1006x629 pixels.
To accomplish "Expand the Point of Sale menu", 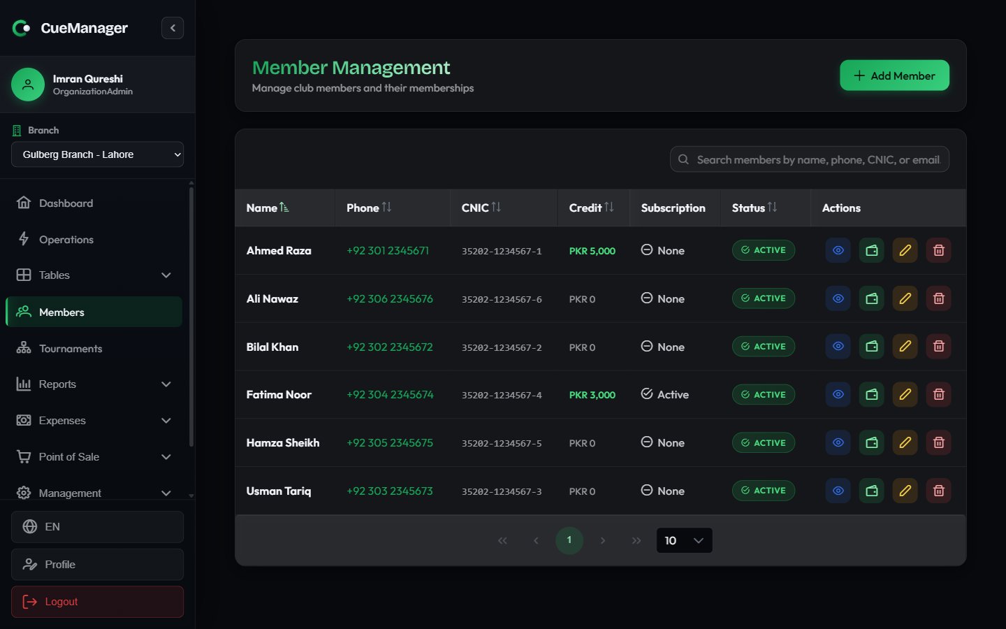I will tap(94, 457).
